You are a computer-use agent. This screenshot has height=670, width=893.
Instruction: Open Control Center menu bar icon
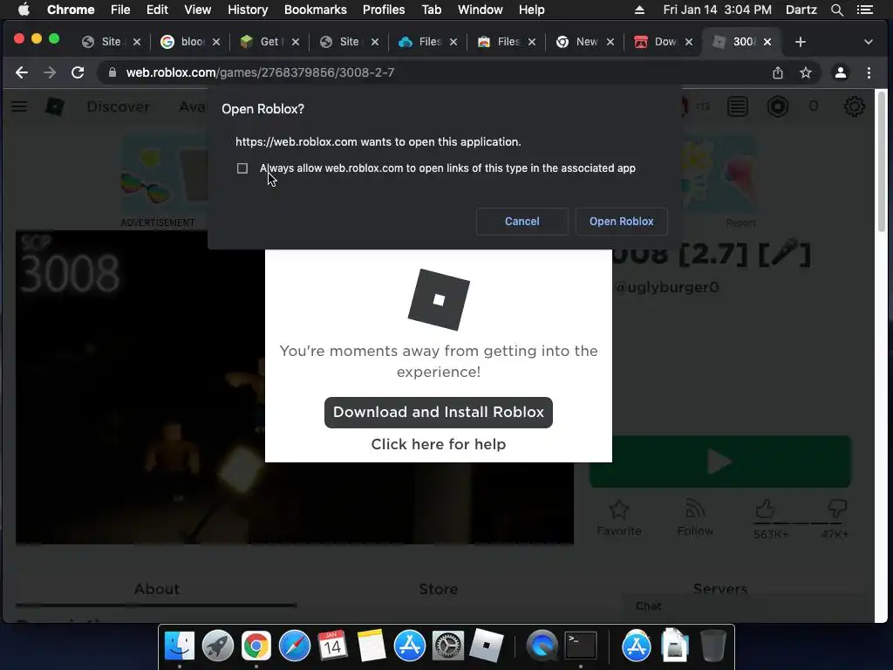coord(864,10)
